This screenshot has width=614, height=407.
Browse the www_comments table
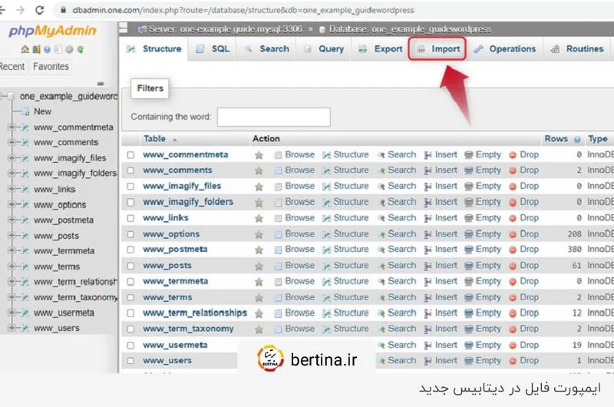295,170
